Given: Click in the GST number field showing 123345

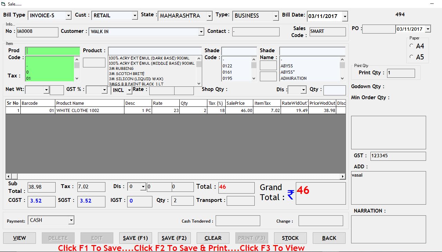Looking at the screenshot, I should pos(398,156).
